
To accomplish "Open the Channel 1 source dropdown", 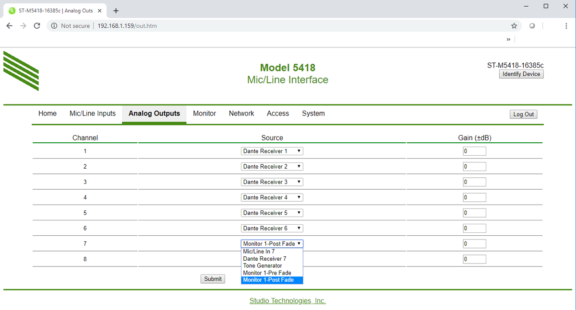I will 272,151.
